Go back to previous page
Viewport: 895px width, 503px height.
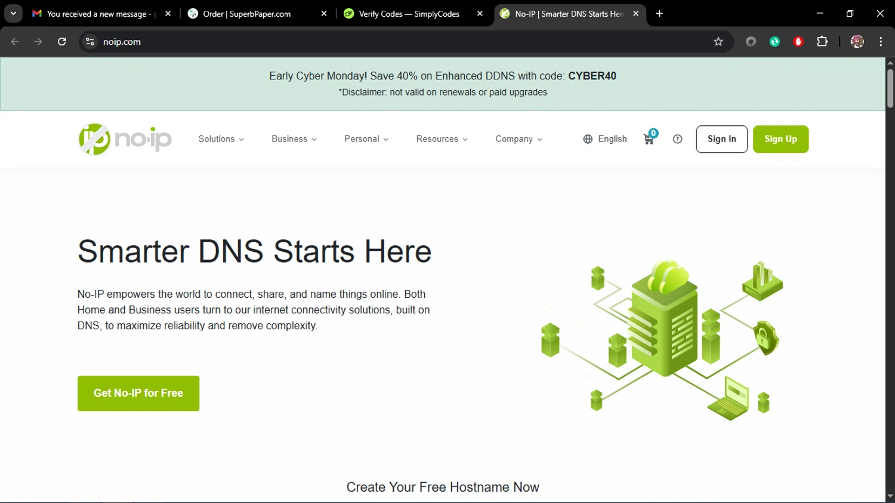(15, 41)
